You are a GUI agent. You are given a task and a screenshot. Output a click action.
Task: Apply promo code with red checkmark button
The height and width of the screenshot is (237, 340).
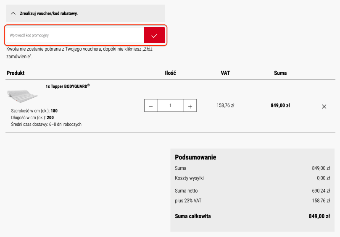click(x=154, y=36)
